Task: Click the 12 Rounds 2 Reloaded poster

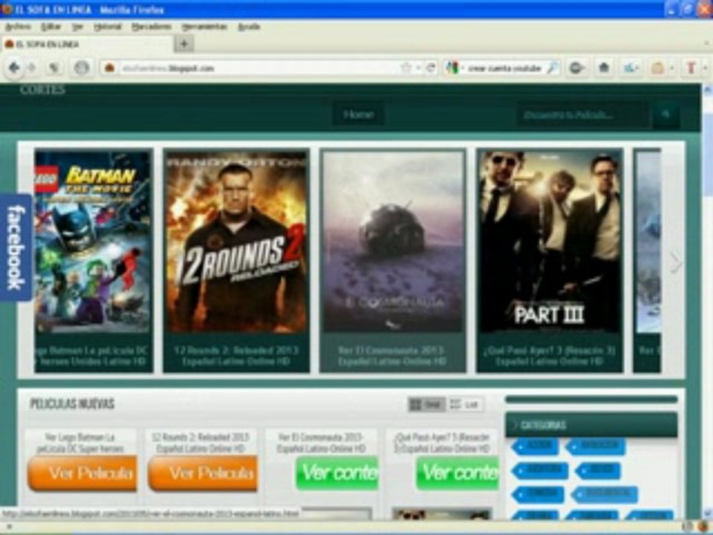Action: [x=236, y=241]
